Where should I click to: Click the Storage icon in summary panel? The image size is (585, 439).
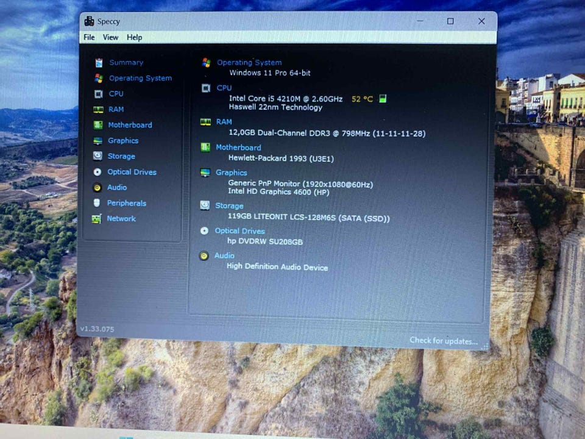pos(205,205)
